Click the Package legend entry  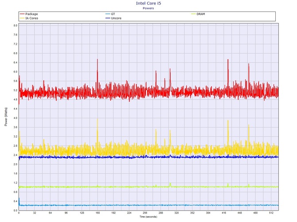(x=29, y=14)
